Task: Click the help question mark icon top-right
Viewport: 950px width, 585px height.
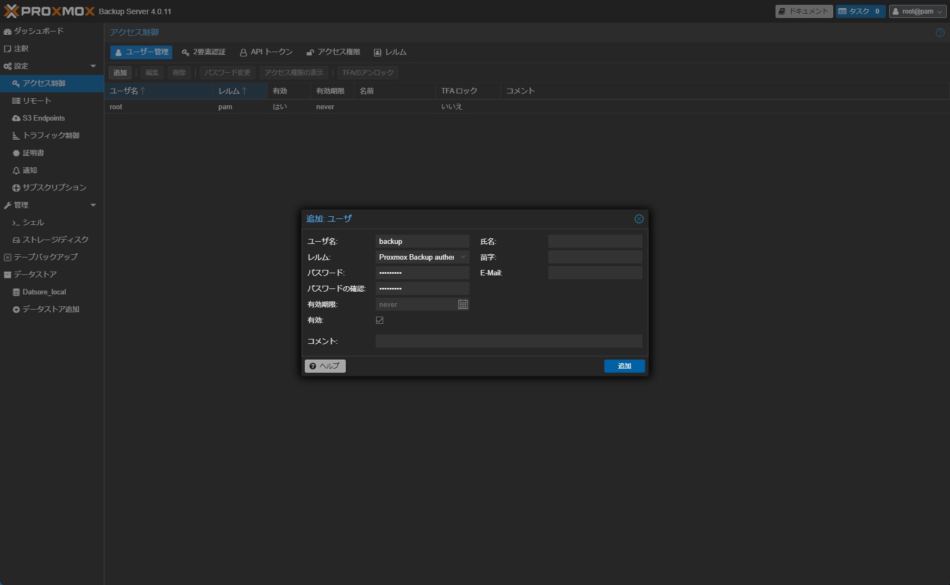Action: coord(940,33)
